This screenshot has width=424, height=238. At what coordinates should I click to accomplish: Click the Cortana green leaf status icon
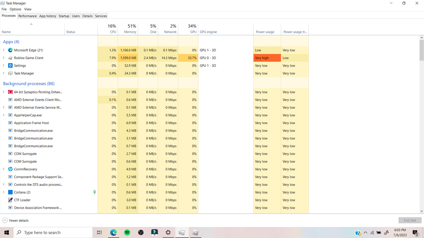tap(94, 192)
